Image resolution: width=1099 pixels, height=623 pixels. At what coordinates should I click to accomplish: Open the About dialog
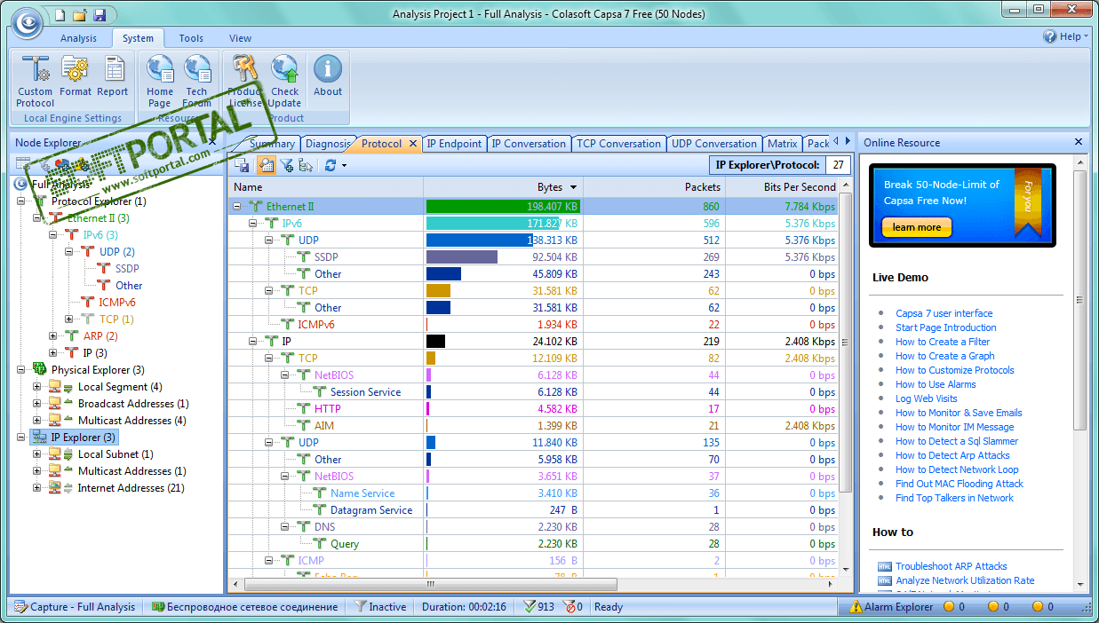click(x=328, y=76)
